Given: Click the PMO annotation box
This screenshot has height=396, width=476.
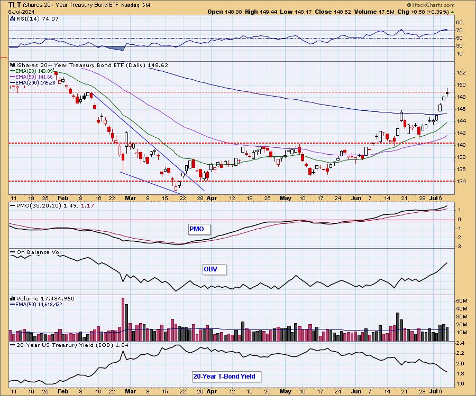Looking at the screenshot, I should (x=199, y=229).
